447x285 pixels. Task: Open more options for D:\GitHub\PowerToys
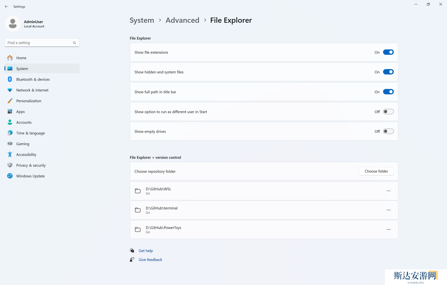click(x=388, y=229)
